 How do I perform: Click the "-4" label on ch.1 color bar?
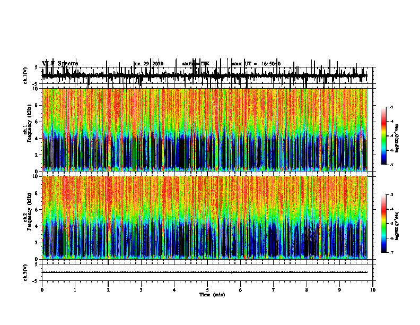point(391,122)
